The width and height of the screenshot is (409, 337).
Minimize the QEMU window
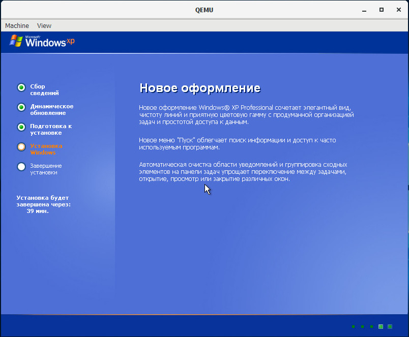[x=364, y=10]
